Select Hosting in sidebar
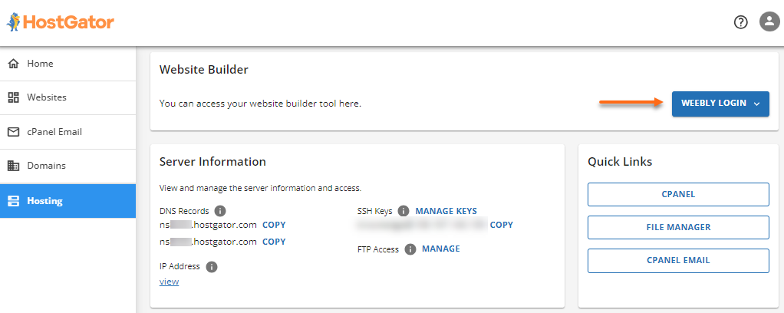 click(x=68, y=201)
